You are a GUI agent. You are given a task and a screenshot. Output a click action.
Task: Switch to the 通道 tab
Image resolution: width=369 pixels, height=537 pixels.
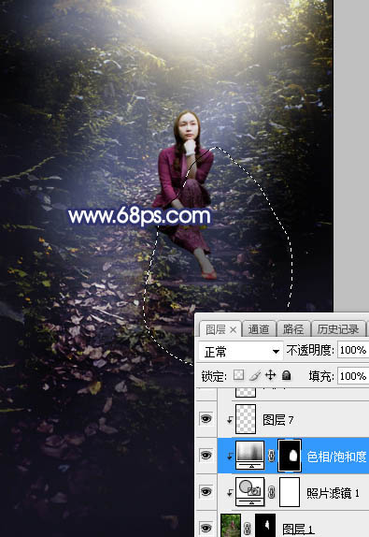pyautogui.click(x=259, y=329)
